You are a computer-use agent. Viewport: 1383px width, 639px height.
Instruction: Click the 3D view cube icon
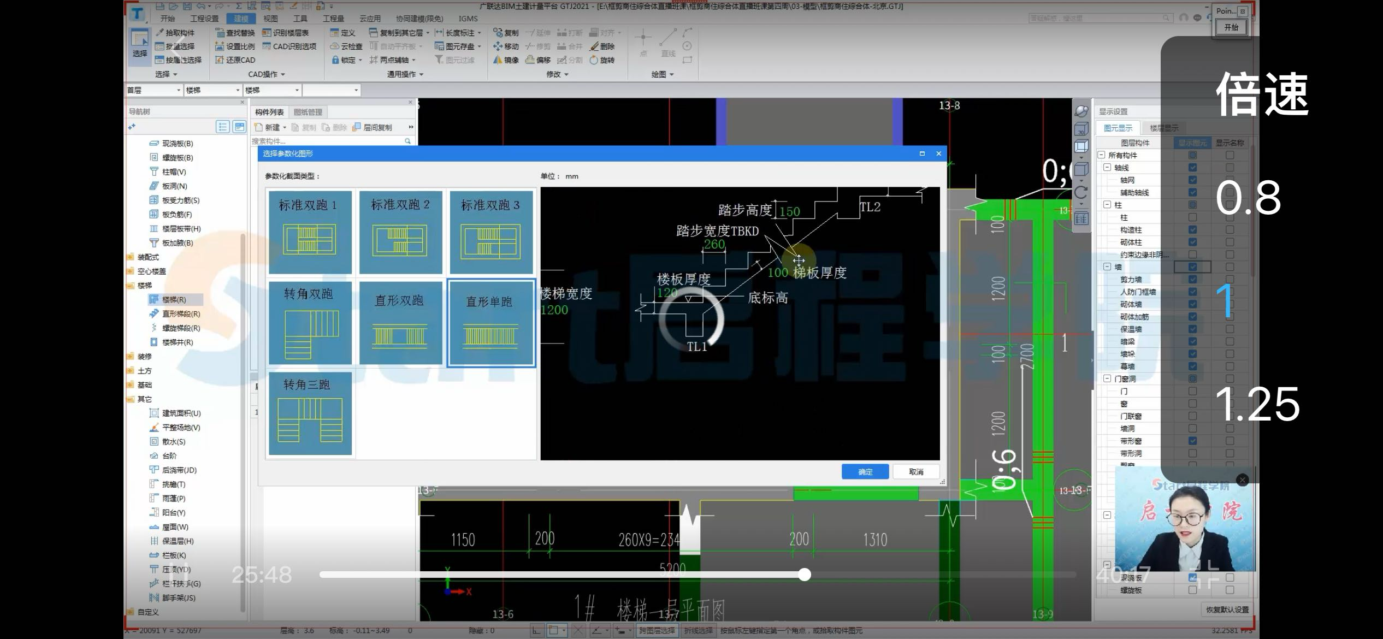click(x=1081, y=129)
